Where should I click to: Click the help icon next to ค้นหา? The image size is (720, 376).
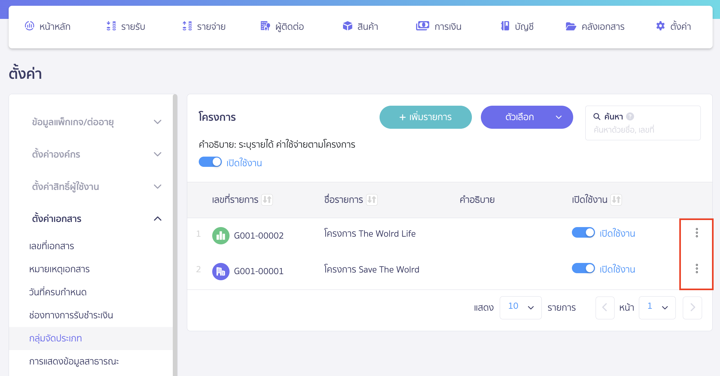pos(630,117)
